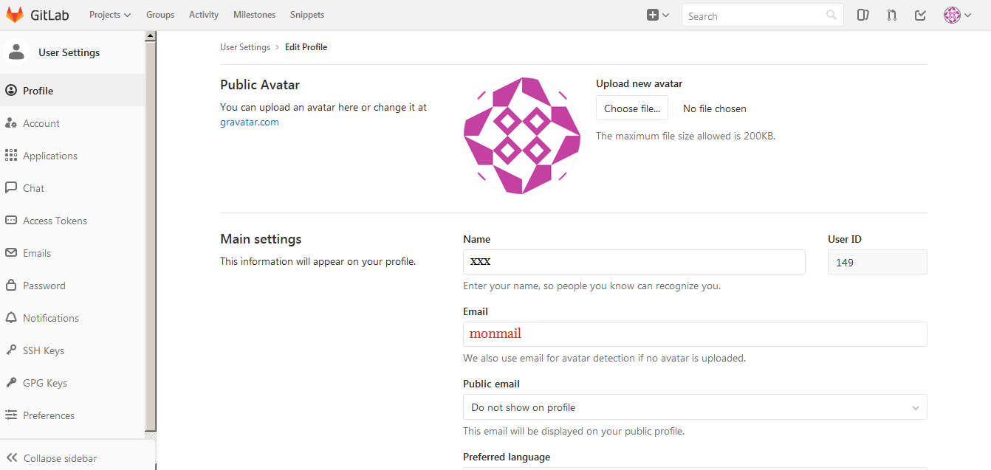Open GPG Keys settings in sidebar

44,383
